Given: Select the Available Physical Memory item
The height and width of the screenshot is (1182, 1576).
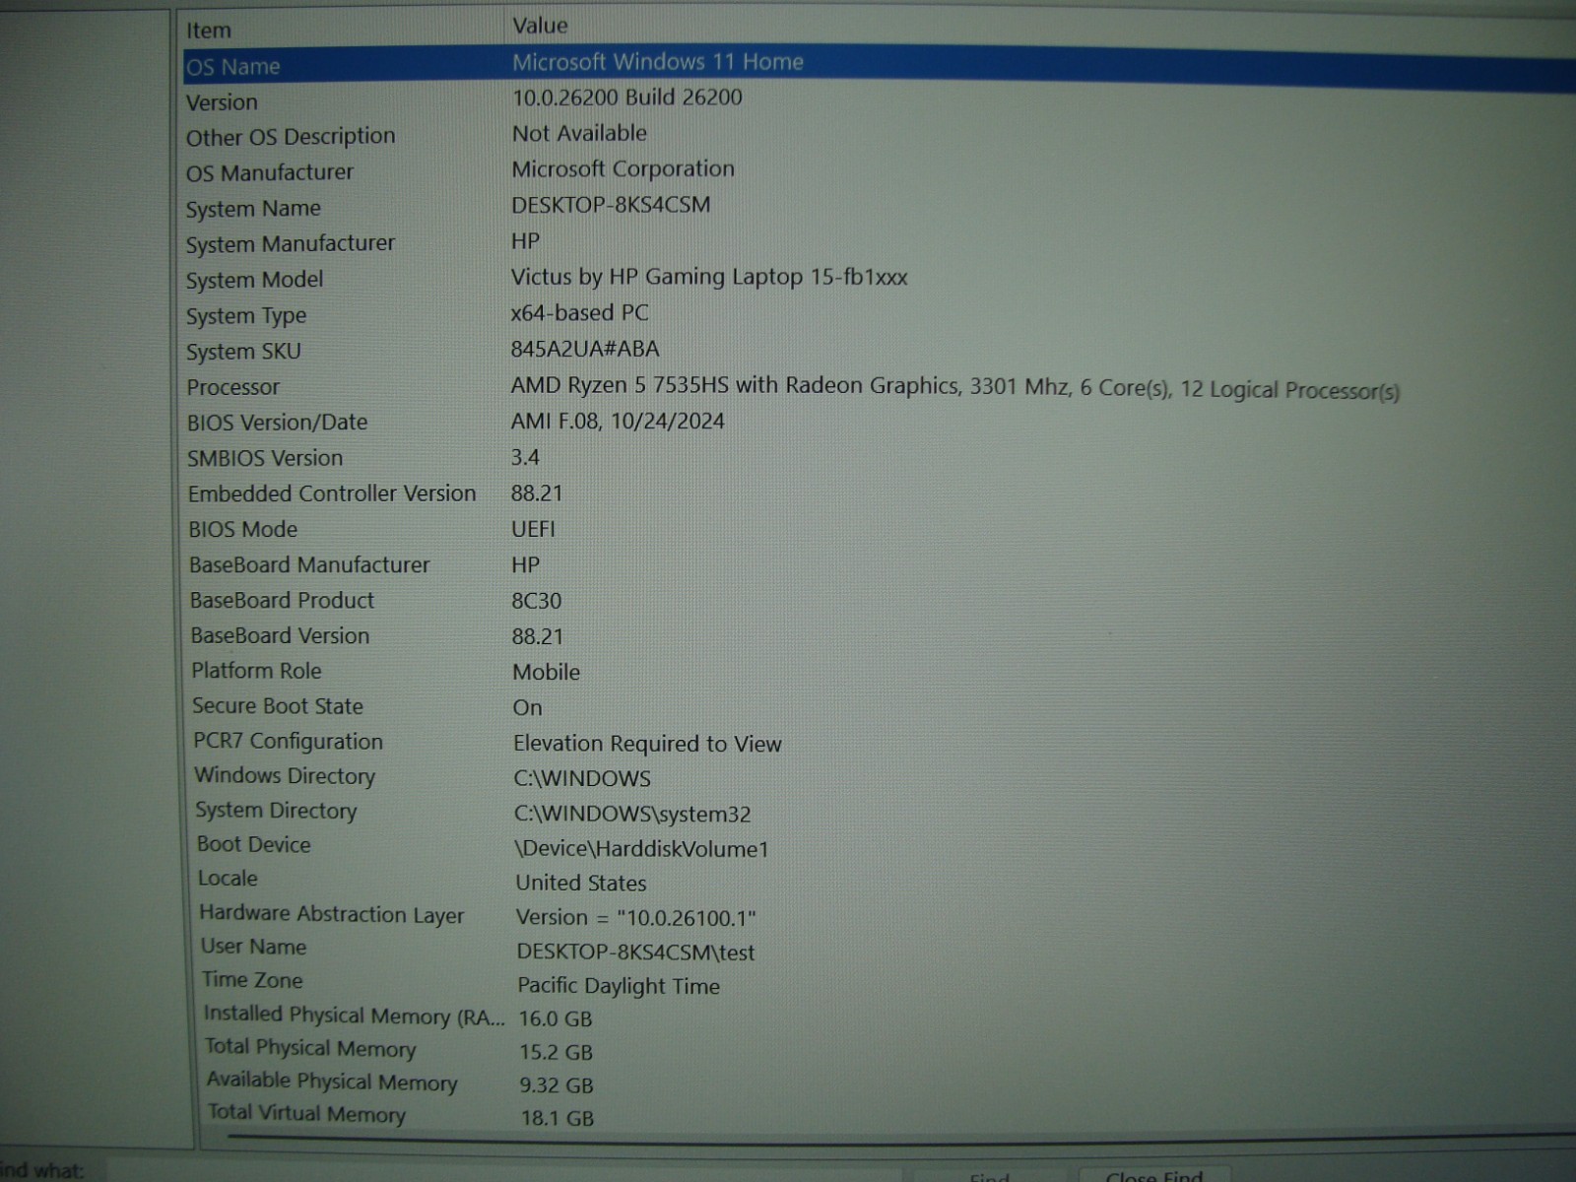Looking at the screenshot, I should pos(332,1082).
